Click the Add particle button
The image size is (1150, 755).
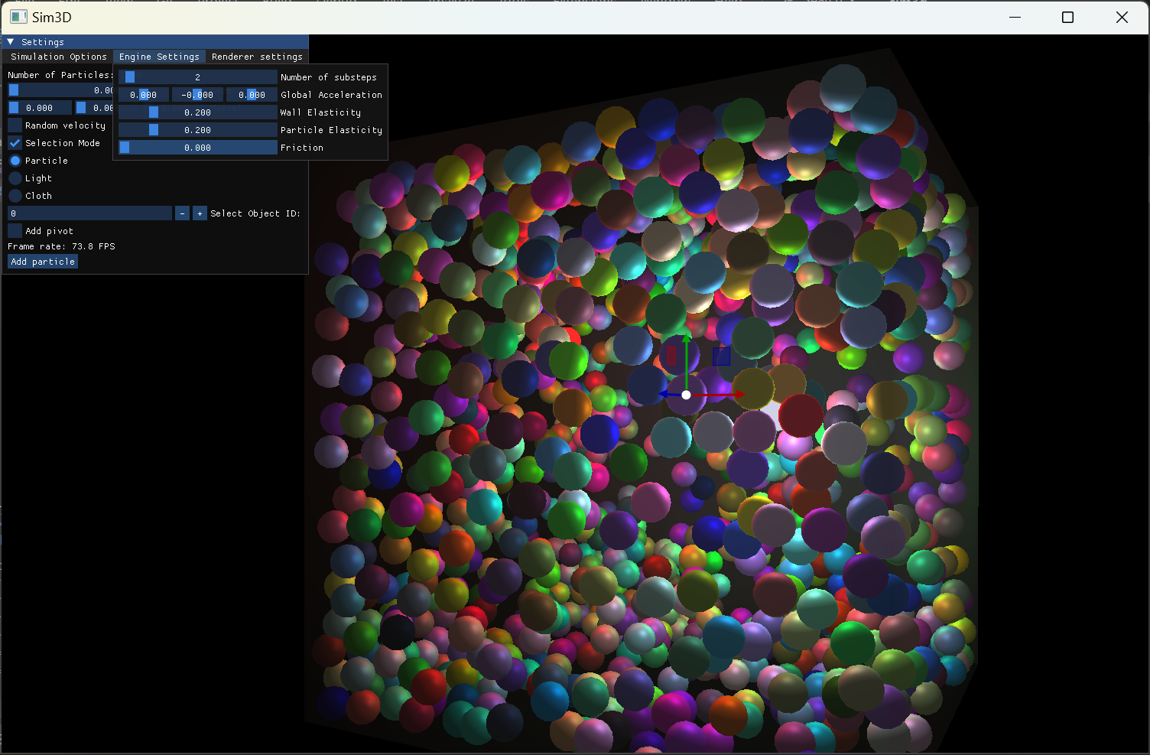(43, 262)
